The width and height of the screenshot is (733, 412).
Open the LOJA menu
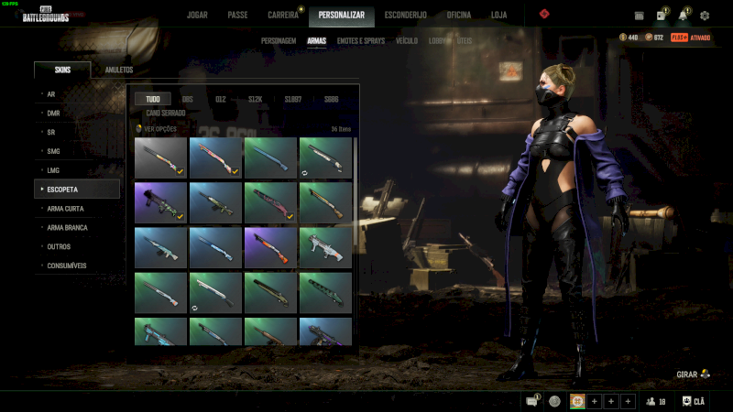coord(498,15)
